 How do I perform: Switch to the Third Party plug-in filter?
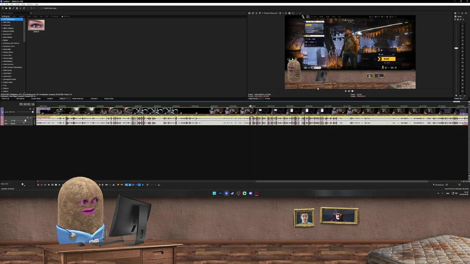click(55, 16)
